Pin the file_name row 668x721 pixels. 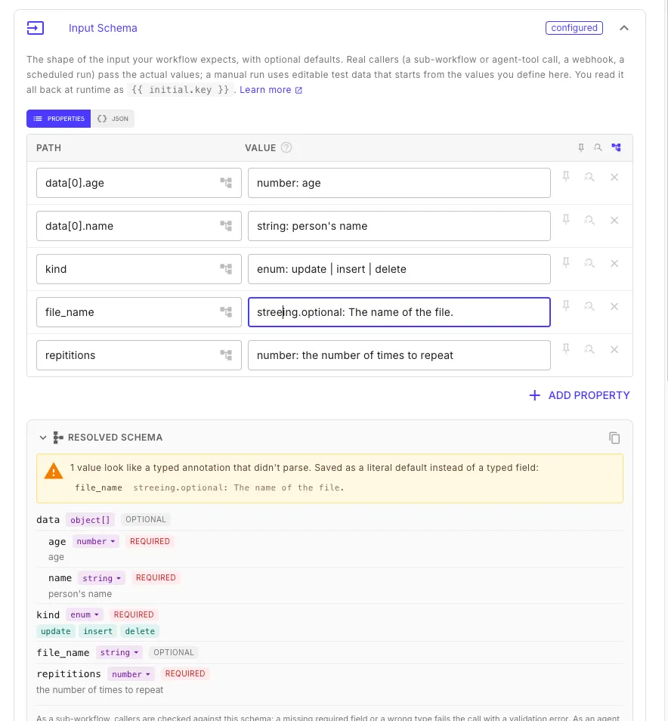566,306
